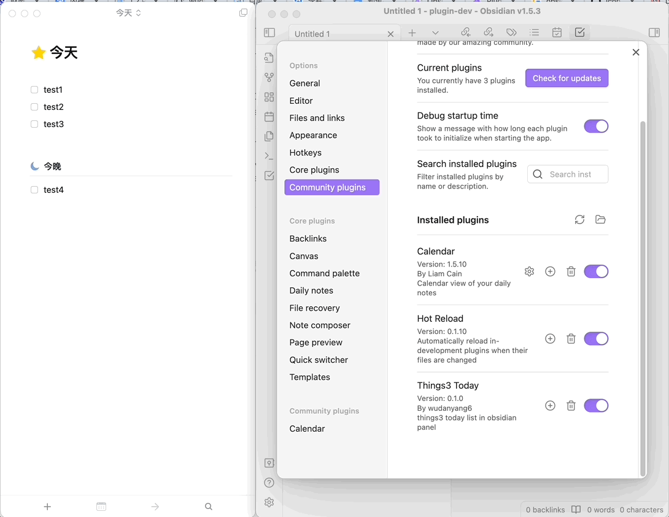669x517 pixels.
Task: Check off test3 in Things window
Action: click(34, 124)
